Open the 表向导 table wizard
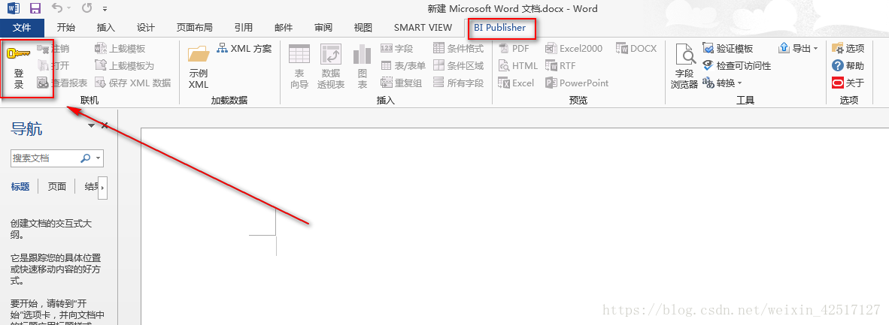This screenshot has width=889, height=325. coord(299,67)
